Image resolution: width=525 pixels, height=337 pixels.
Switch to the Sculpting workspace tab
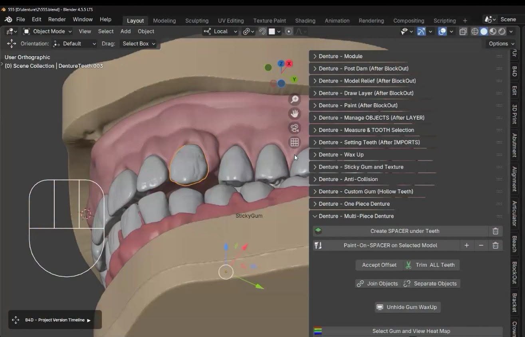tap(197, 20)
